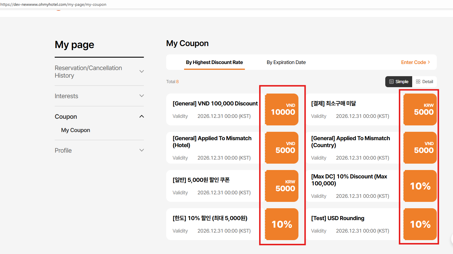The image size is (453, 254).
Task: Sort coupons By Expiration Date tab
Action: point(286,62)
